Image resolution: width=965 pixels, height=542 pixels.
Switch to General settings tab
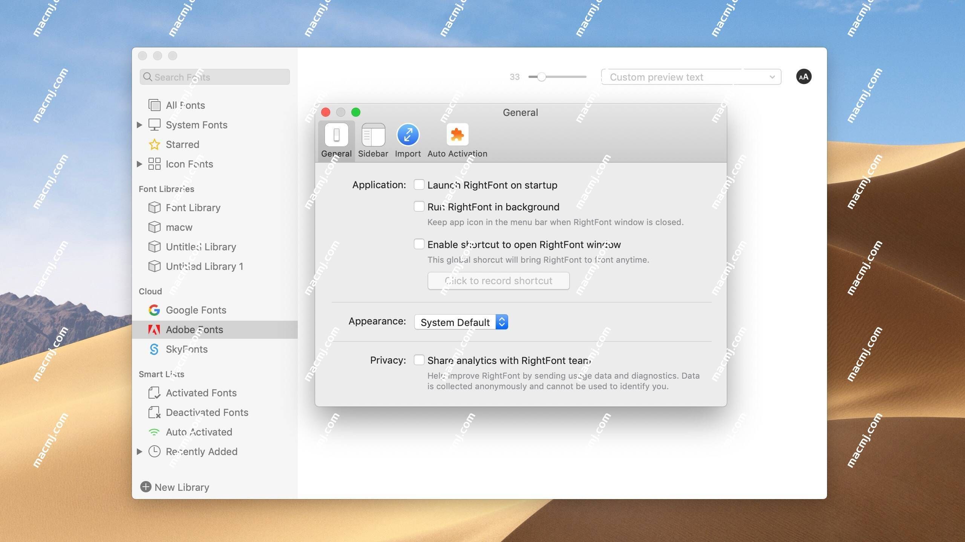337,140
